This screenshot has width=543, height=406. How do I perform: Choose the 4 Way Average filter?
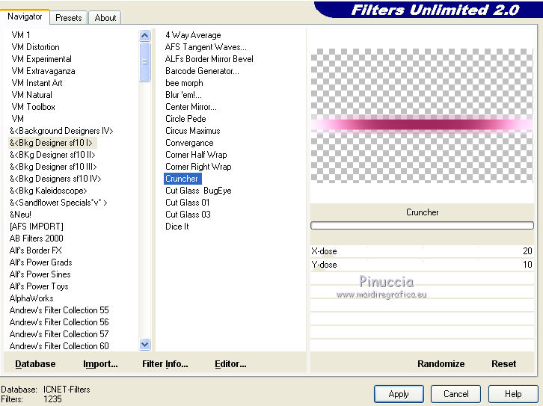[193, 35]
